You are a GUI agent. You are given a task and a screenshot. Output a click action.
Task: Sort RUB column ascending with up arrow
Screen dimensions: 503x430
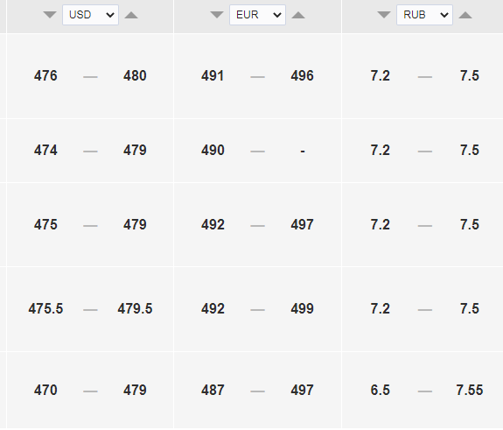(465, 15)
